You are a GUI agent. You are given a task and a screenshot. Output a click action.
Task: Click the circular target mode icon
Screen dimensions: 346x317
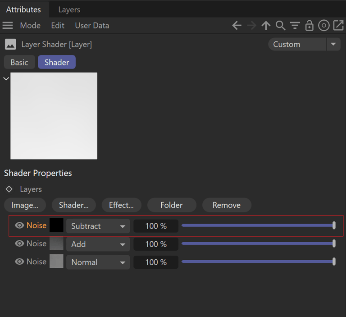click(323, 26)
